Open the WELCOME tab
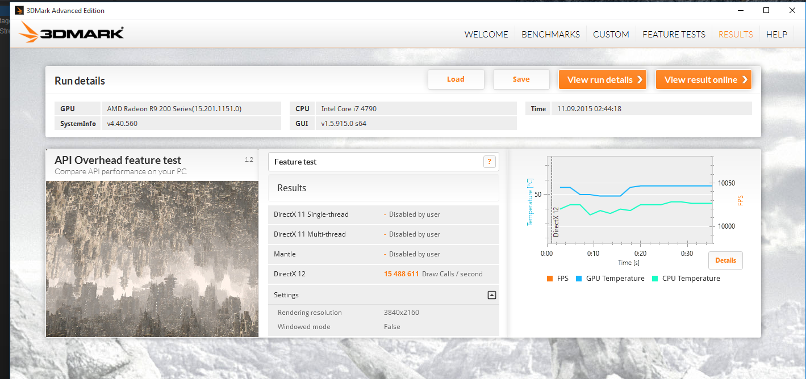Viewport: 806px width, 379px height. (x=486, y=34)
